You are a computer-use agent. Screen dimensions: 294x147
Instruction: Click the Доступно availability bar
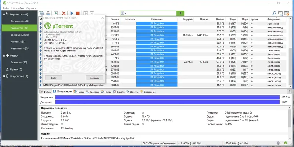[168, 103]
